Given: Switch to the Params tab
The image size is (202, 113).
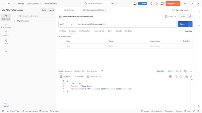Looking at the screenshot, I should click(72, 31).
